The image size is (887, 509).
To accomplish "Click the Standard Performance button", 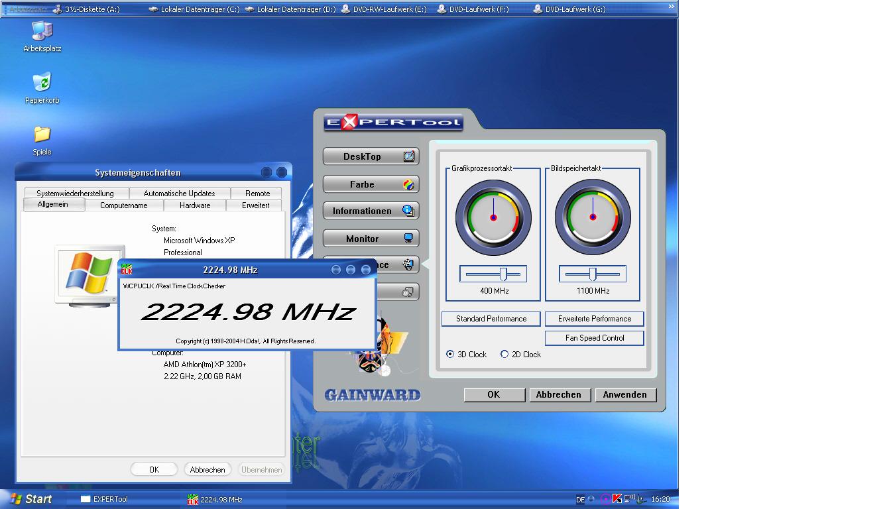I will pos(491,319).
